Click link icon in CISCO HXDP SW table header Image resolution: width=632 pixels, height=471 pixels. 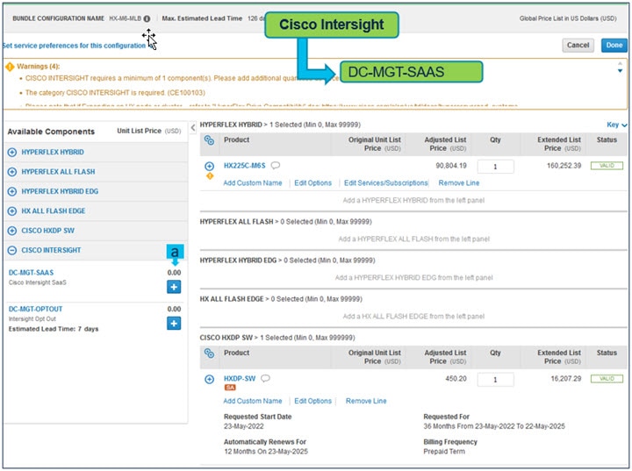209,353
